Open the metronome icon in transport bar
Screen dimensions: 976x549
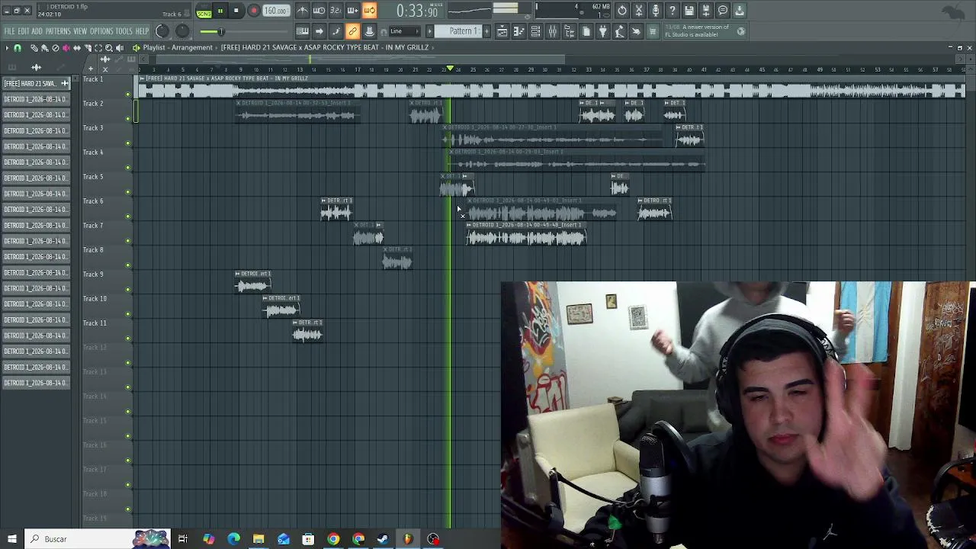[303, 11]
